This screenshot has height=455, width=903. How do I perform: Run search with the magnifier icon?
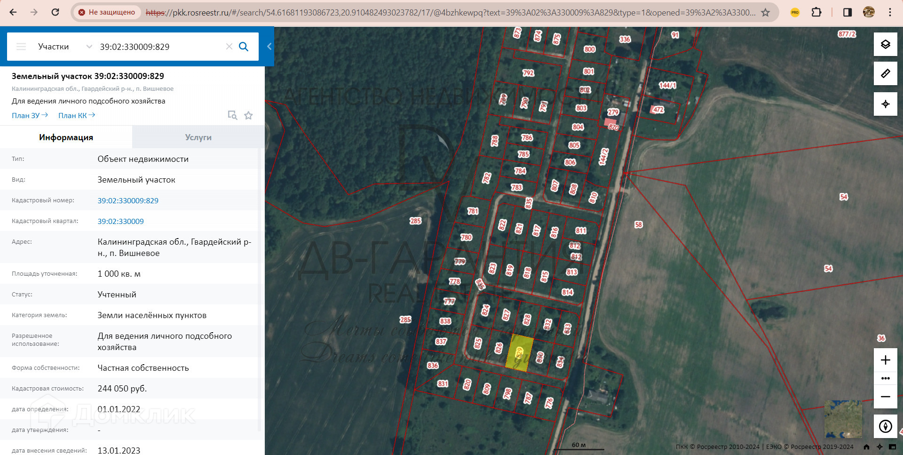pyautogui.click(x=244, y=47)
